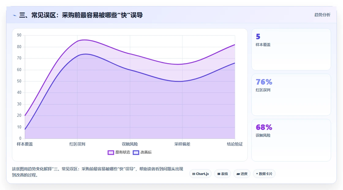
Task: Click the 趋势分析 label in the header
Action: [322, 15]
